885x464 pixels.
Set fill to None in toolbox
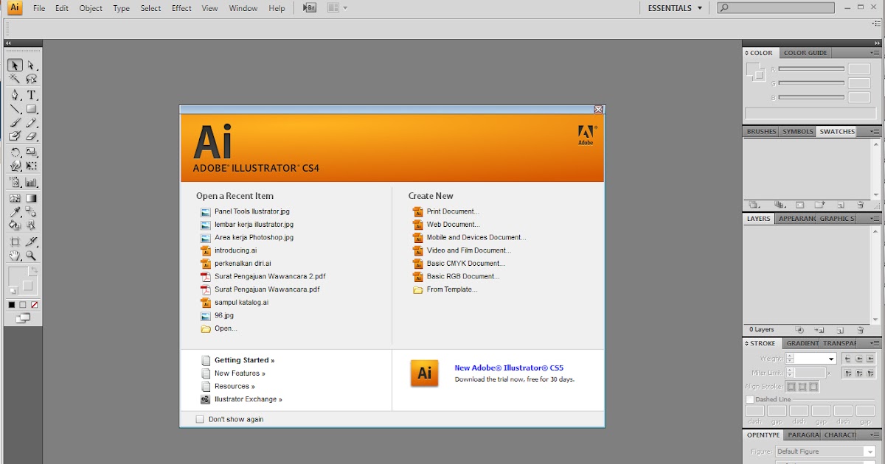[x=35, y=304]
